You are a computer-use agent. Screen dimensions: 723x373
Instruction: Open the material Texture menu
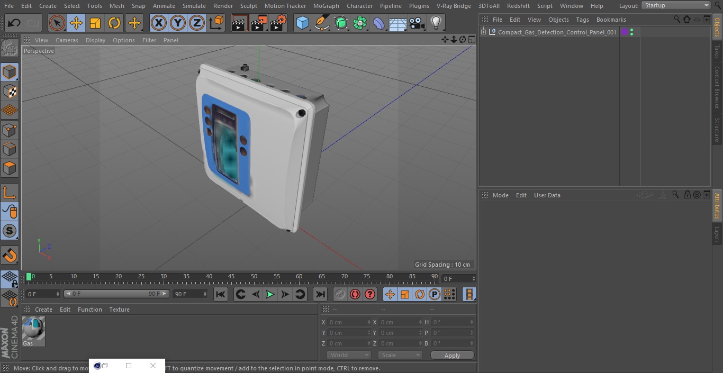(x=119, y=310)
